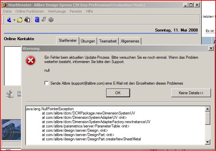Close the Warnung dialog with X
Screen dimensions: 216x151
tap(211, 48)
